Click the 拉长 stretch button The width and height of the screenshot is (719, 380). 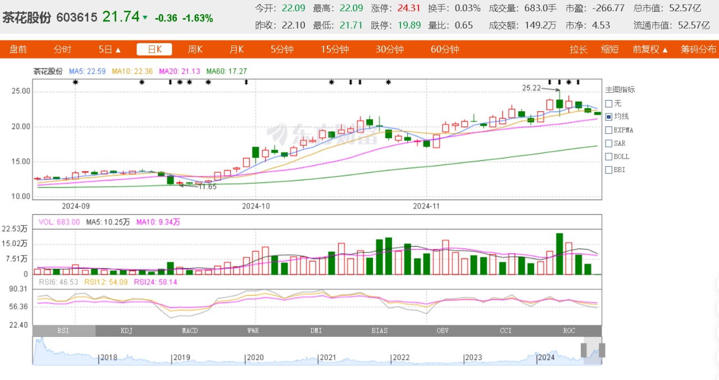pos(579,49)
